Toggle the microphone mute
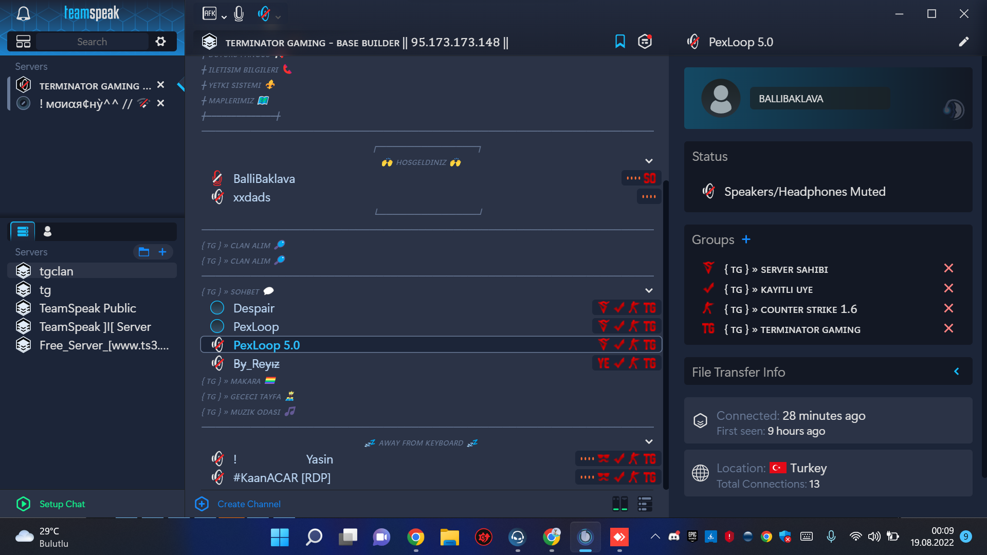987x555 pixels. (239, 13)
